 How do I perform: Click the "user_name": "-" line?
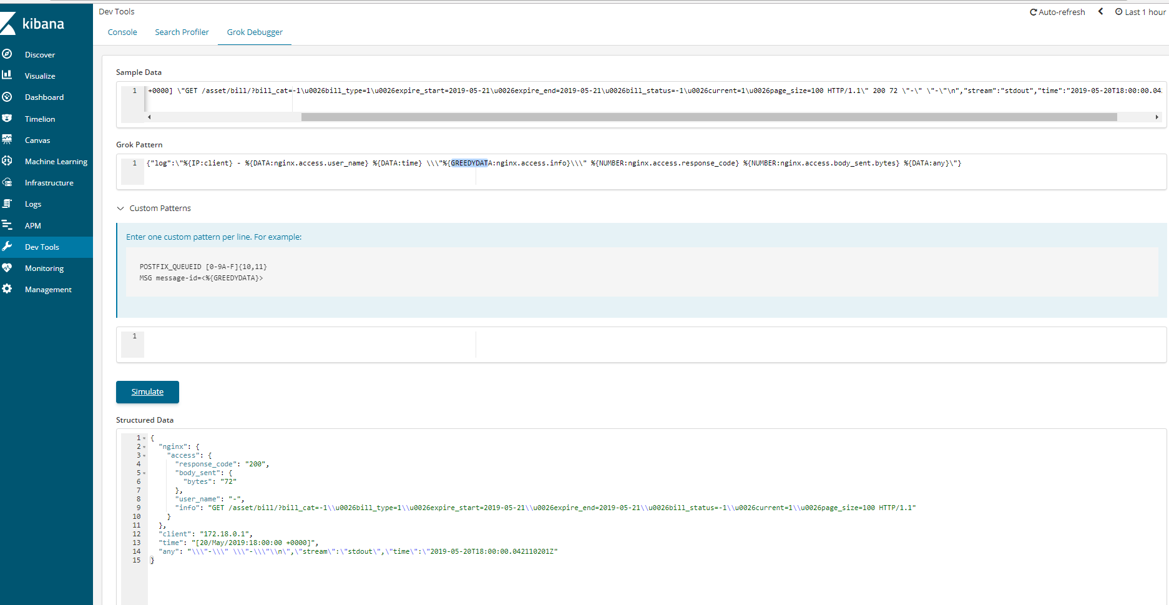(210, 499)
